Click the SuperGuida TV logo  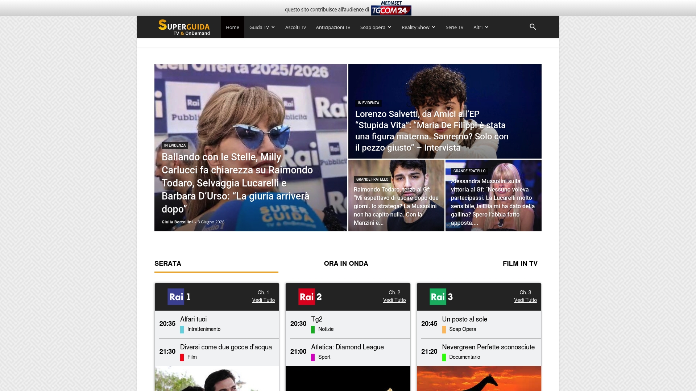pos(184,27)
